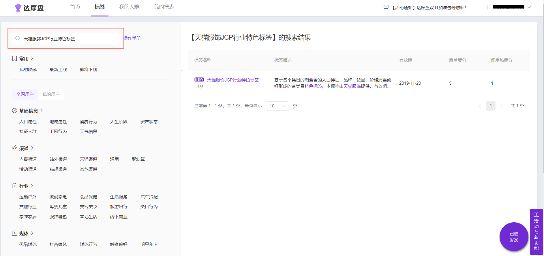Open the 活动与新功能 book icon panel

[x=536, y=215]
